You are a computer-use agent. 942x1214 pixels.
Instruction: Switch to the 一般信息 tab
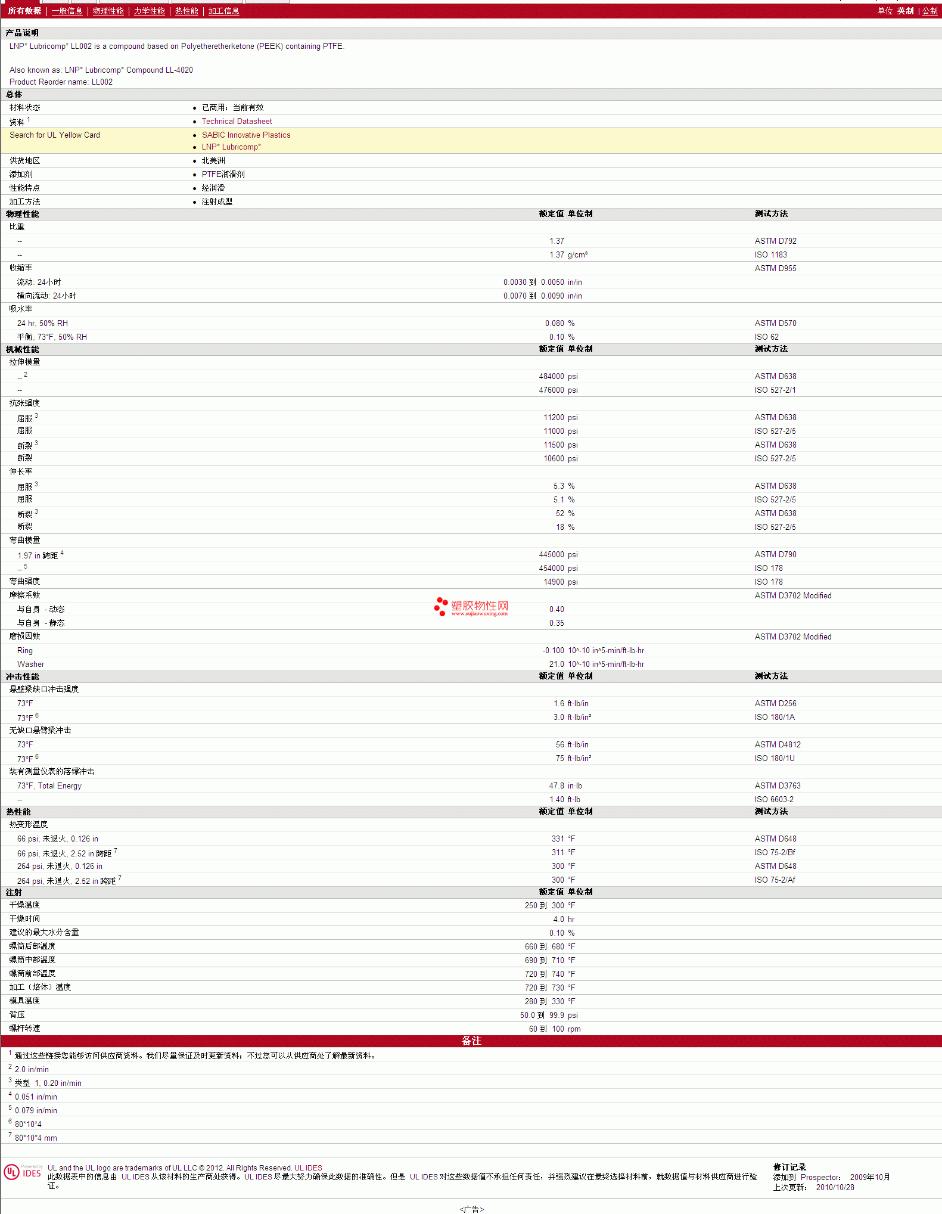pyautogui.click(x=67, y=11)
